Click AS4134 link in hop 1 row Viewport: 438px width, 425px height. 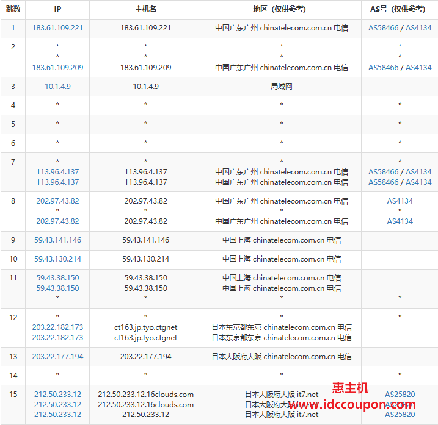tap(418, 28)
